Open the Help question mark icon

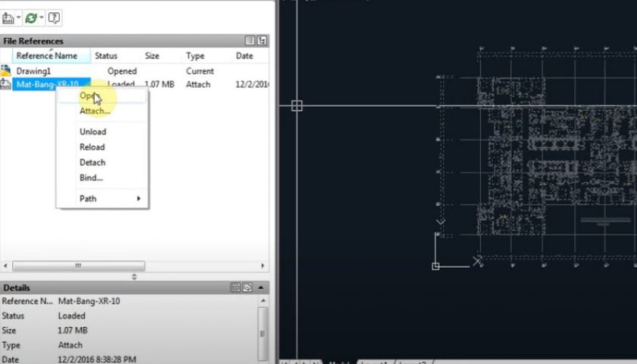(x=54, y=17)
